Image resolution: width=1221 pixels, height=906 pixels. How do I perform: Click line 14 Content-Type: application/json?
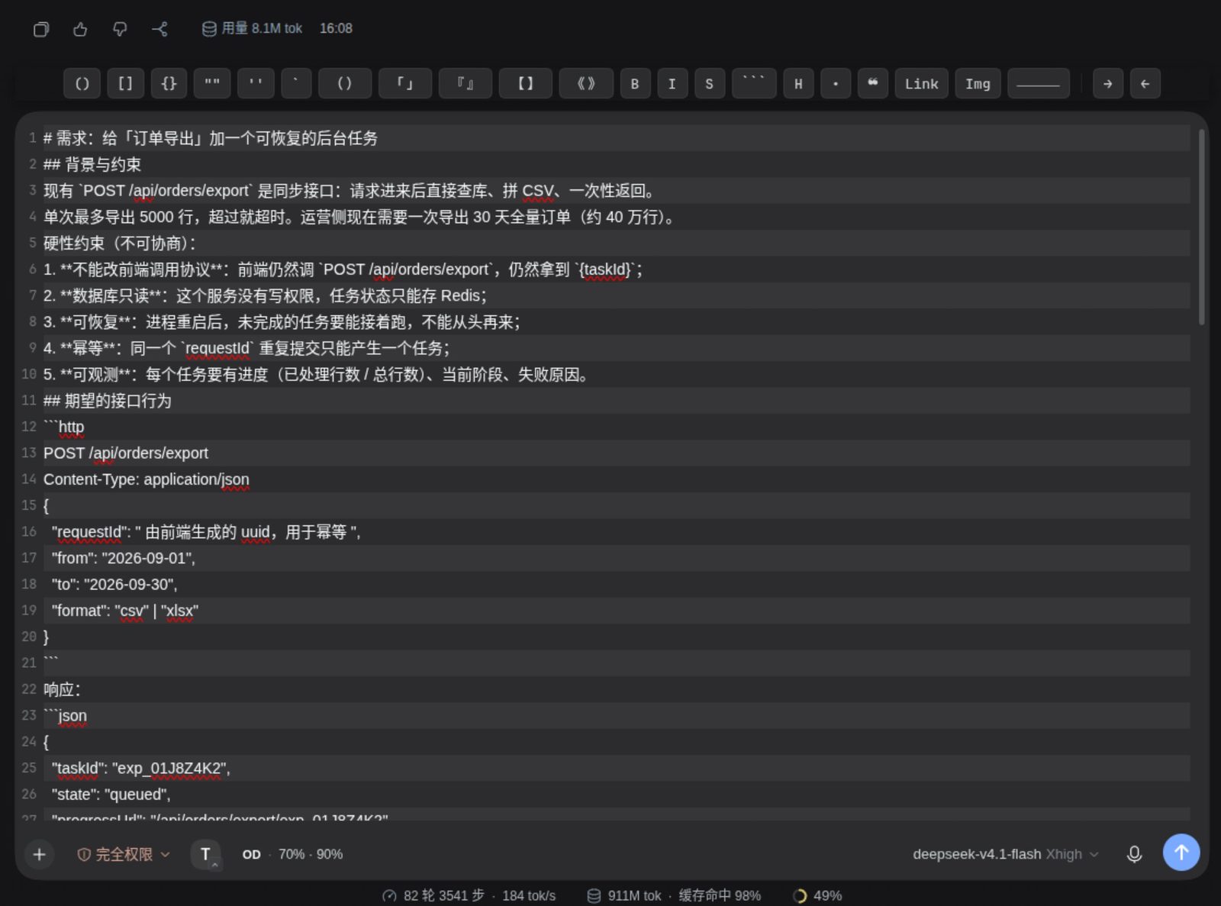[147, 479]
